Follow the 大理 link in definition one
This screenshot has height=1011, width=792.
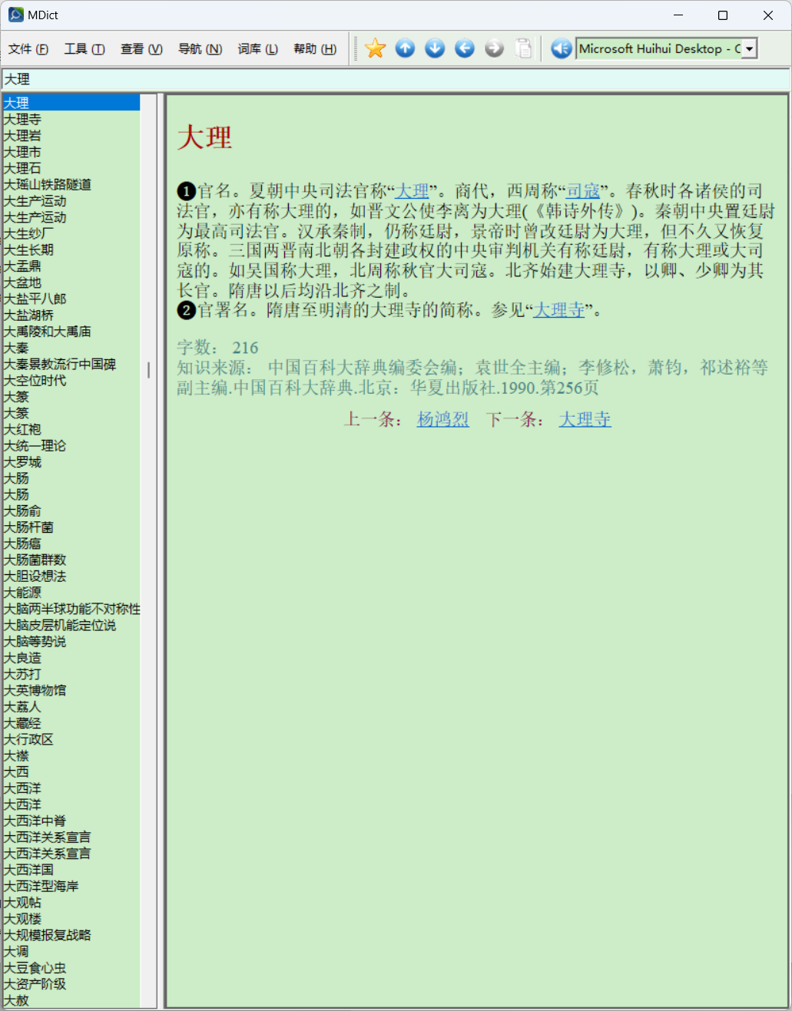pyautogui.click(x=413, y=190)
